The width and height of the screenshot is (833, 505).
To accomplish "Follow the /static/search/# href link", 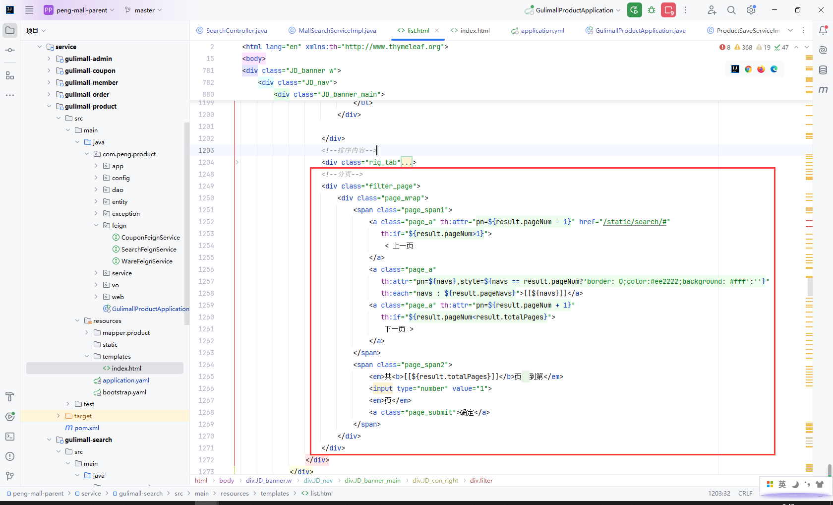I will 635,222.
